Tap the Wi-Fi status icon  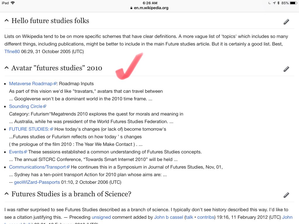(x=13, y=3)
